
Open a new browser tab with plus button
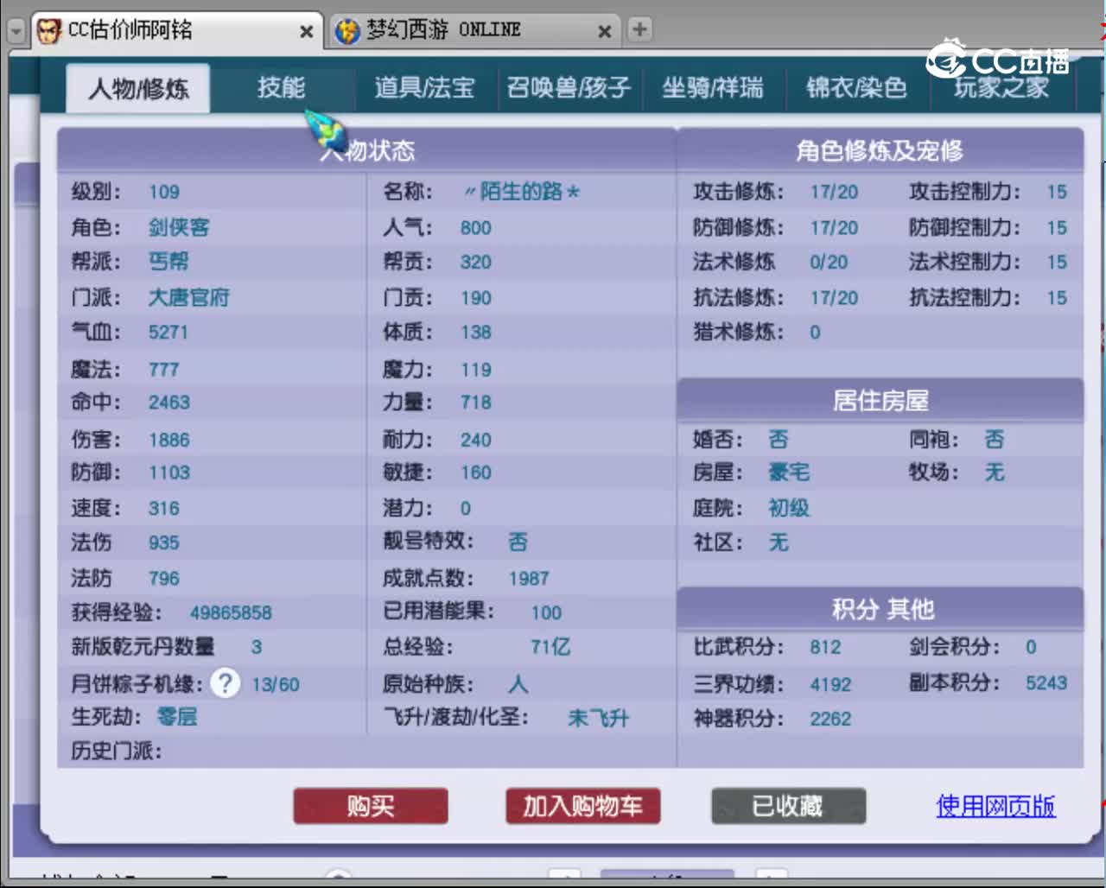[639, 29]
